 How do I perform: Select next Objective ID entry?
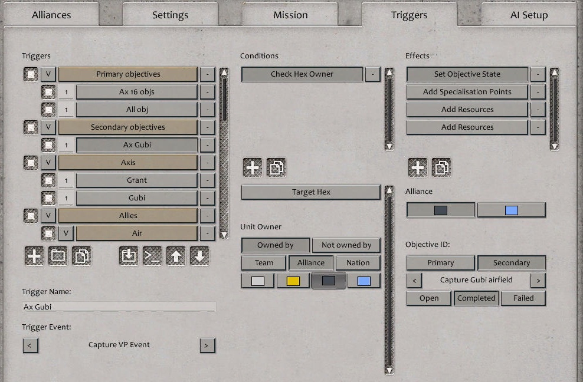pyautogui.click(x=538, y=281)
